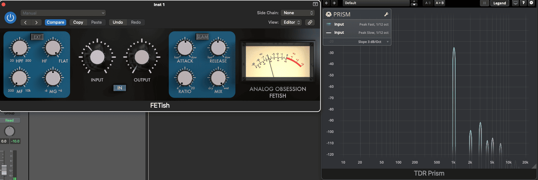Open the View Editor dropdown
This screenshot has height=180, width=538.
(x=292, y=22)
